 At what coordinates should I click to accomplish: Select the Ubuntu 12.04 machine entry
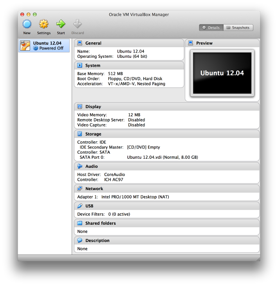point(44,46)
